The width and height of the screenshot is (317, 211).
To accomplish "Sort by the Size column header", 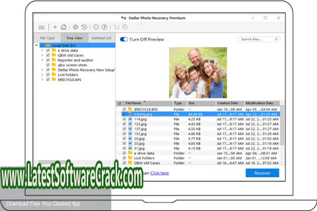I will click(201, 103).
